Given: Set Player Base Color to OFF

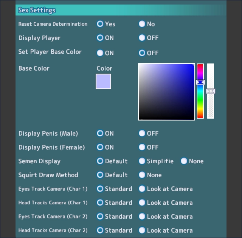Looking at the screenshot, I should pyautogui.click(x=142, y=53).
